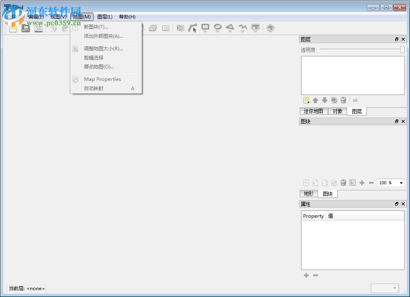410x297 pixels.
Task: Open the 帮助(H) menu
Action: [128, 16]
